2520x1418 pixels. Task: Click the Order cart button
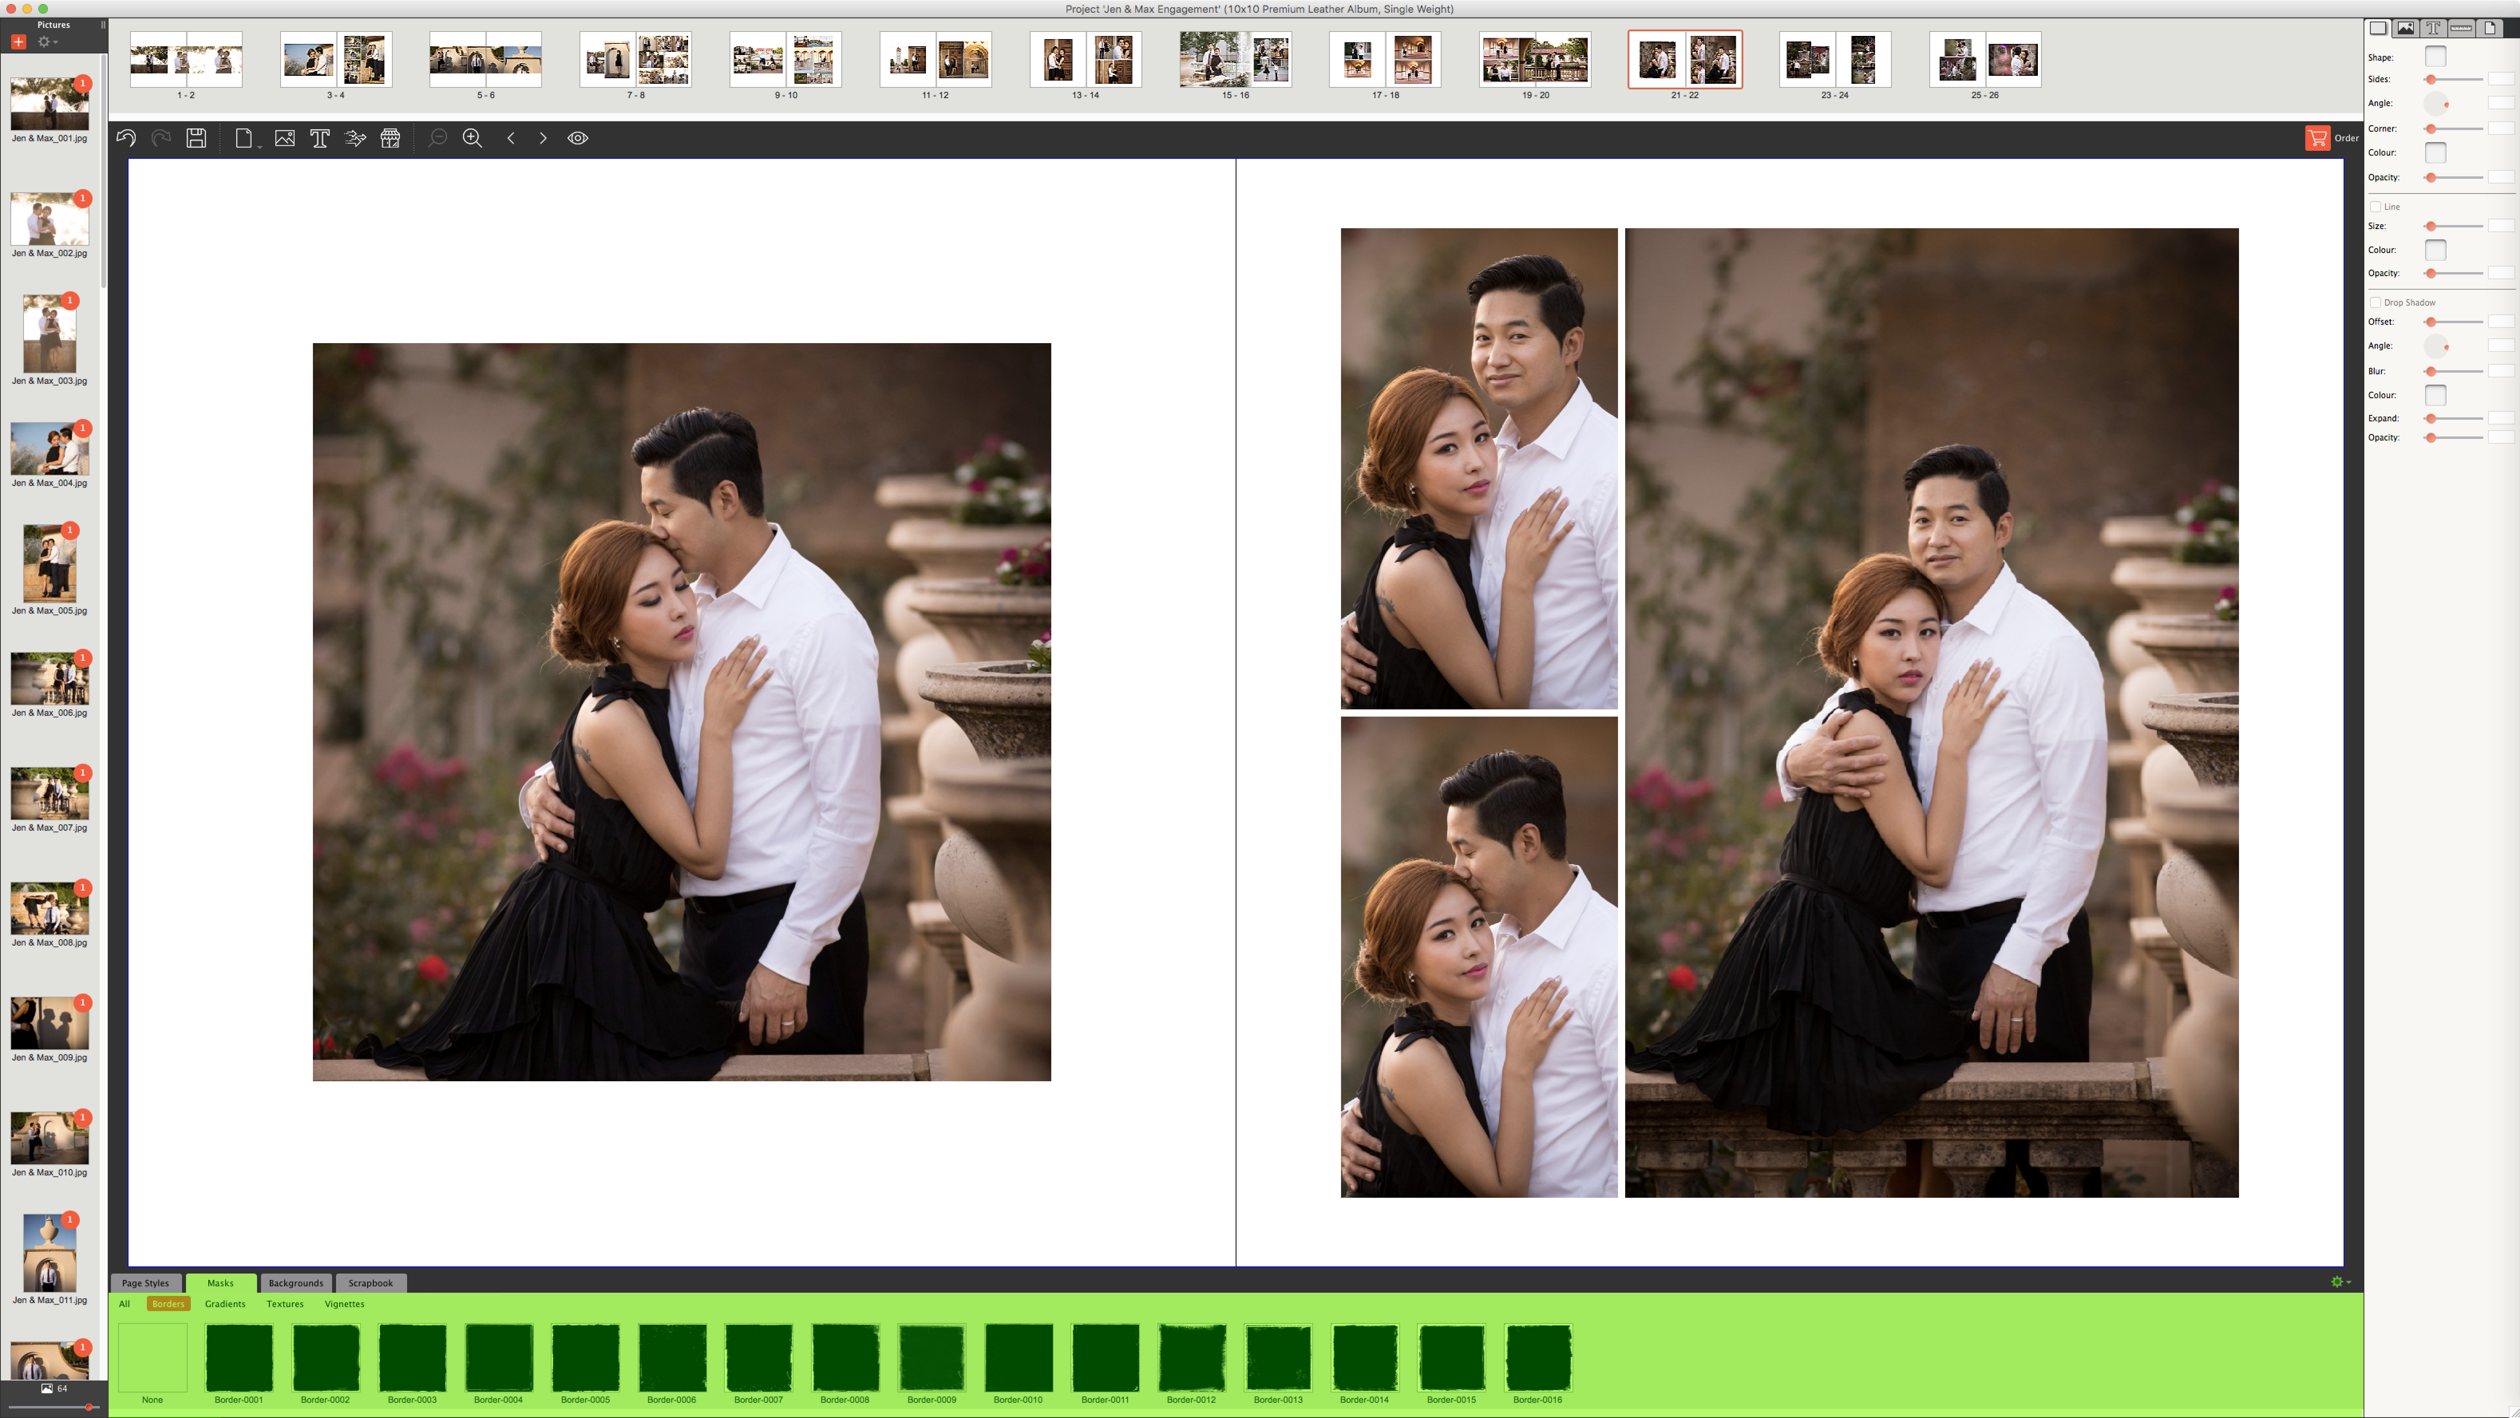(2332, 138)
